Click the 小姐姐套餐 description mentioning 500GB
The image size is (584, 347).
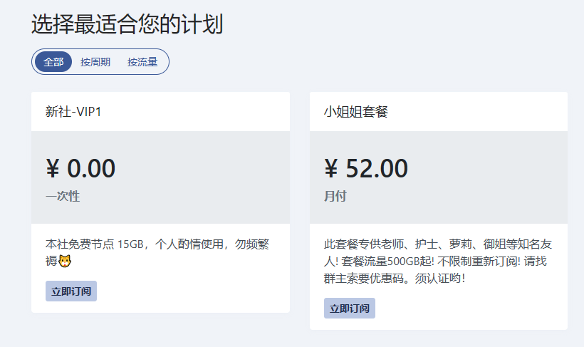438,261
